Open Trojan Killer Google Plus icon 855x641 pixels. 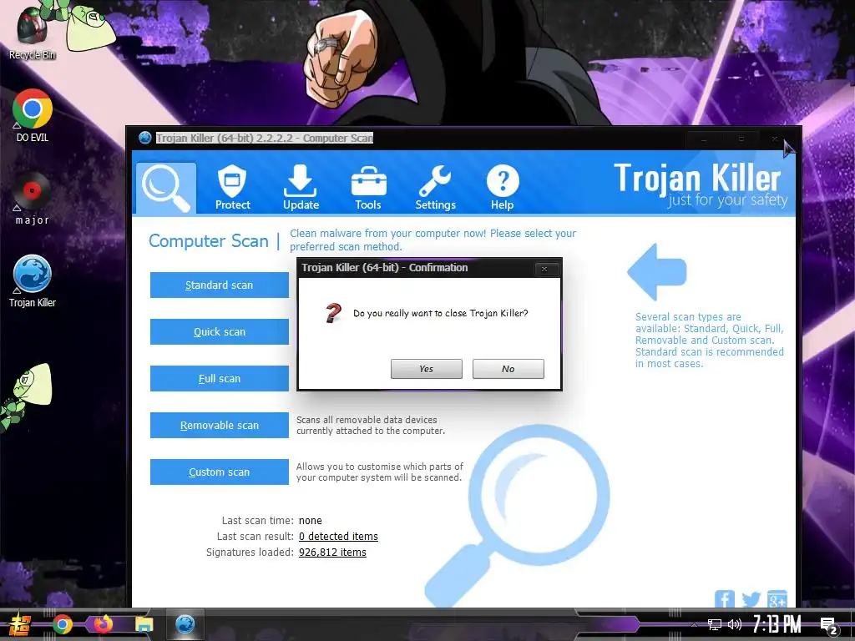pyautogui.click(x=777, y=599)
